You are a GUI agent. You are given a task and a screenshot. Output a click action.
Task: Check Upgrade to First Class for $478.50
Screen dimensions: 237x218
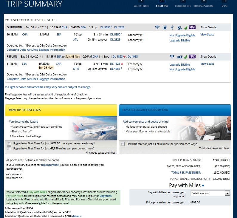point(10,143)
